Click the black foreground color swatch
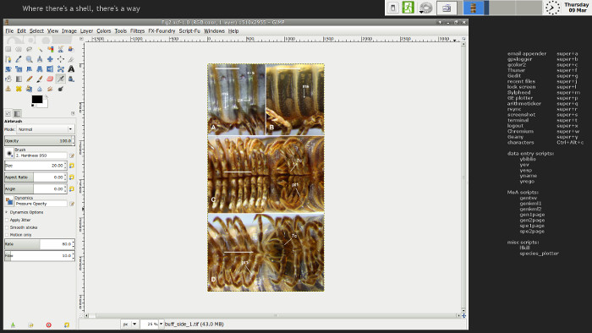 [37, 99]
